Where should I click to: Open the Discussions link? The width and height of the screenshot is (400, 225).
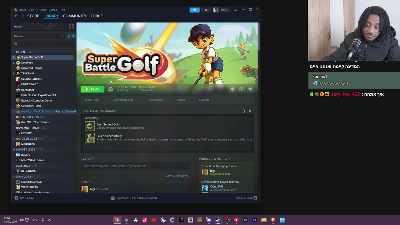point(155,100)
